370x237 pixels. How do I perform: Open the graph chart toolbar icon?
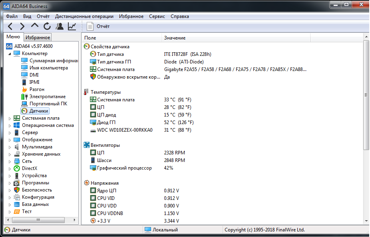point(72,26)
